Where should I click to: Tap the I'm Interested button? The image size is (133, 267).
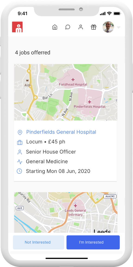[x=93, y=242]
